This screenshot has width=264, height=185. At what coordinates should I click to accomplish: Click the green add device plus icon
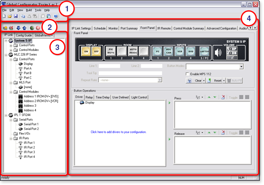click(32, 28)
